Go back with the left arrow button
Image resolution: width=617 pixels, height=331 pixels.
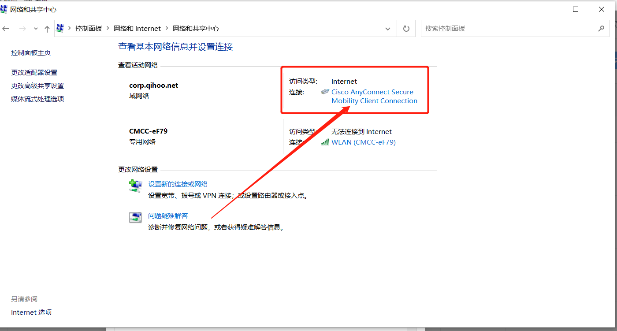click(6, 29)
